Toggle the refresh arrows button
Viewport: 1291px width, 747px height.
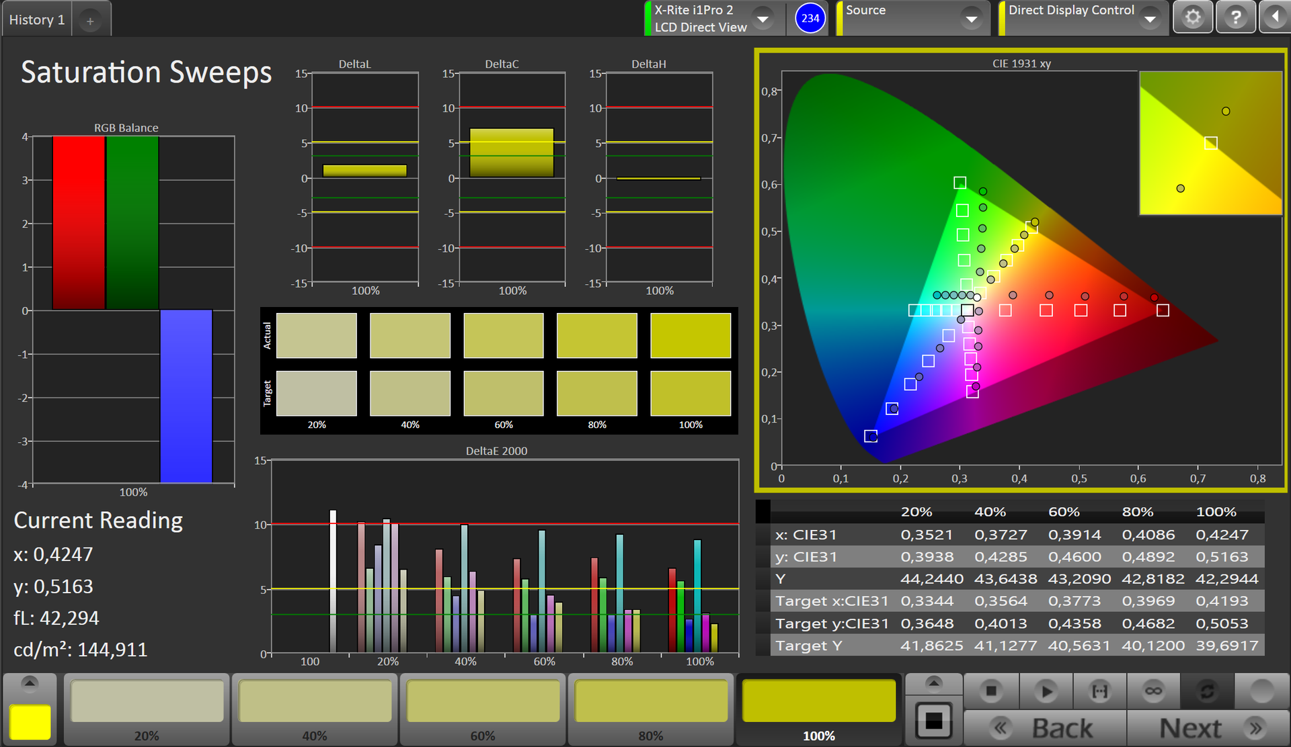(x=1207, y=691)
